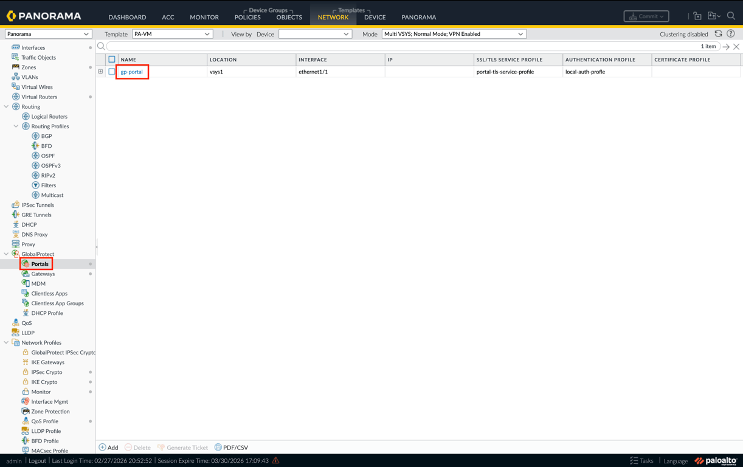The image size is (743, 467).
Task: Click the Delete button
Action: [138, 448]
